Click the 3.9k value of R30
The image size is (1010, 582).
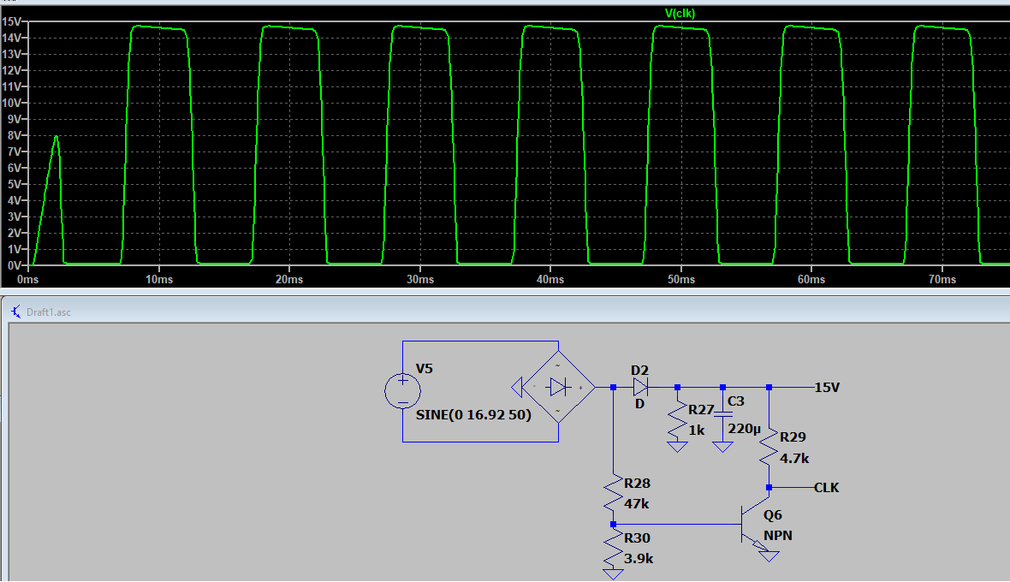639,559
